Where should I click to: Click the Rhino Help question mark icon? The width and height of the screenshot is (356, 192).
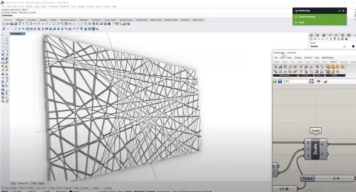pos(129,24)
